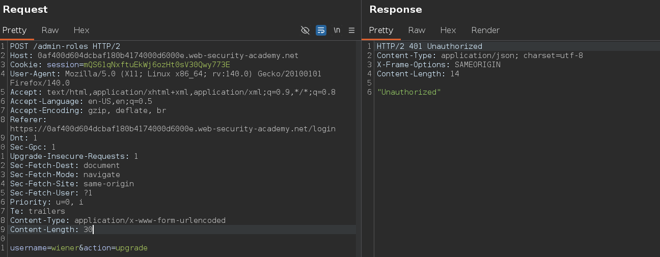This screenshot has width=660, height=257.
Task: Click the response Content-Type application/json line
Action: pos(480,55)
